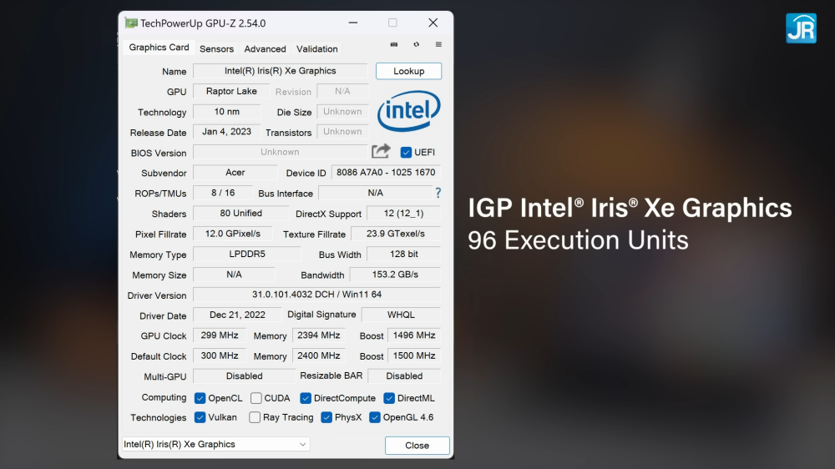Click the Die Size Unknown field
835x469 pixels.
pos(342,112)
